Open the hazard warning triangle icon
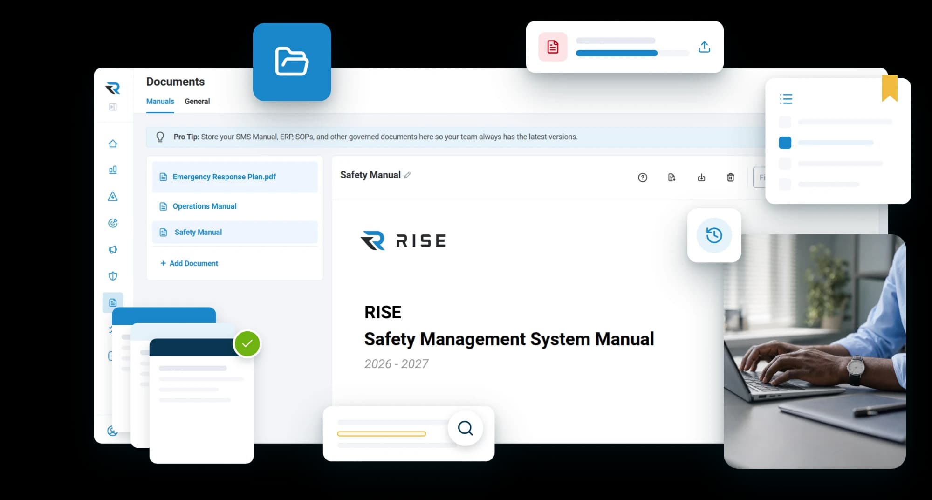This screenshot has height=500, width=932. (x=113, y=197)
